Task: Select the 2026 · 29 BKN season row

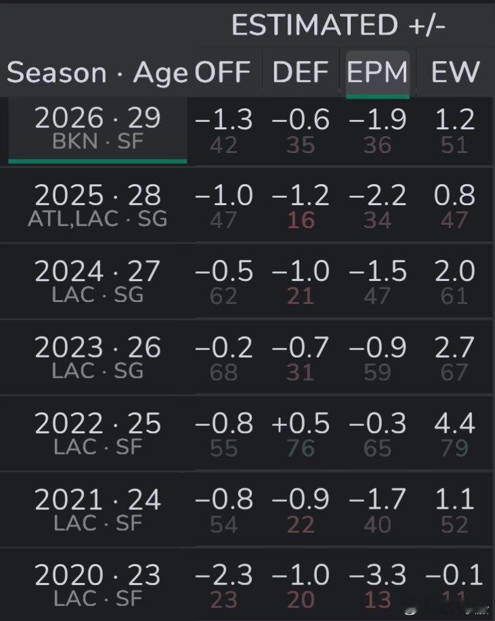Action: pos(98,129)
